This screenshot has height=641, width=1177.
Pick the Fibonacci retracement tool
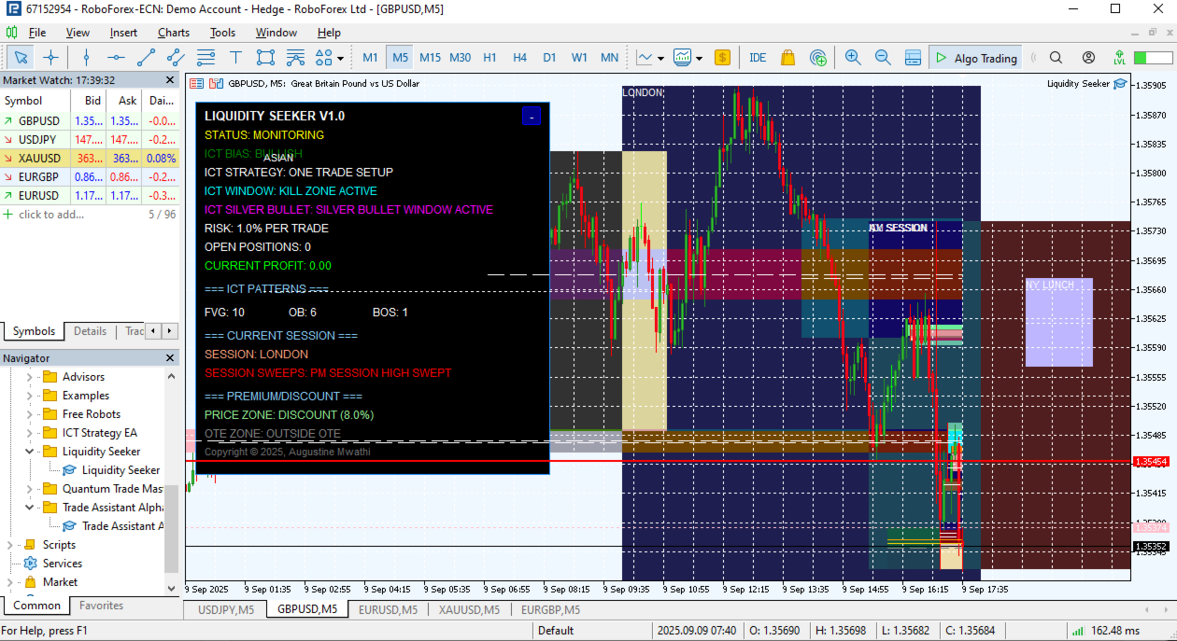(206, 57)
